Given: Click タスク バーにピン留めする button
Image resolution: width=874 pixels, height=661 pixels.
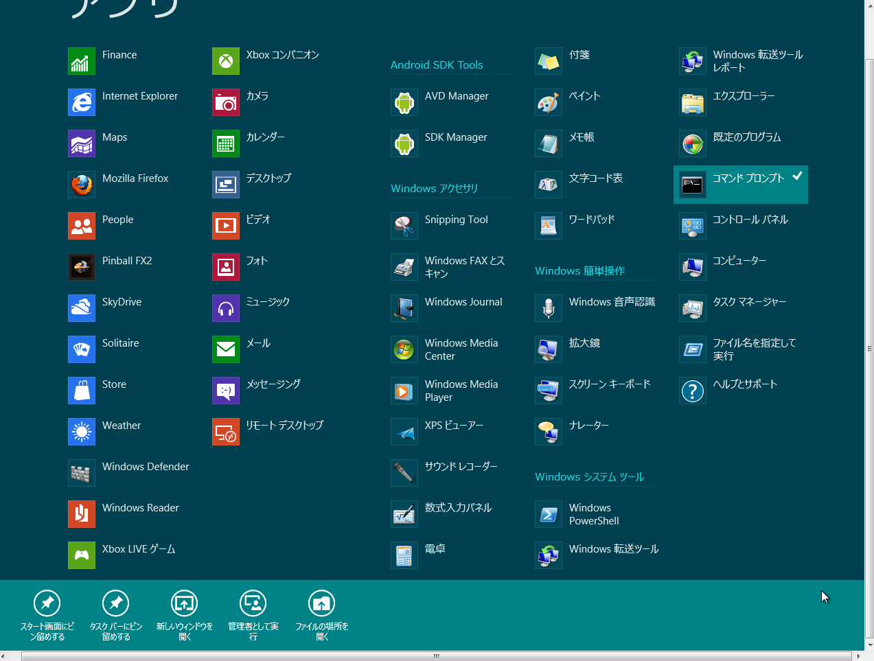Looking at the screenshot, I should click(x=116, y=616).
